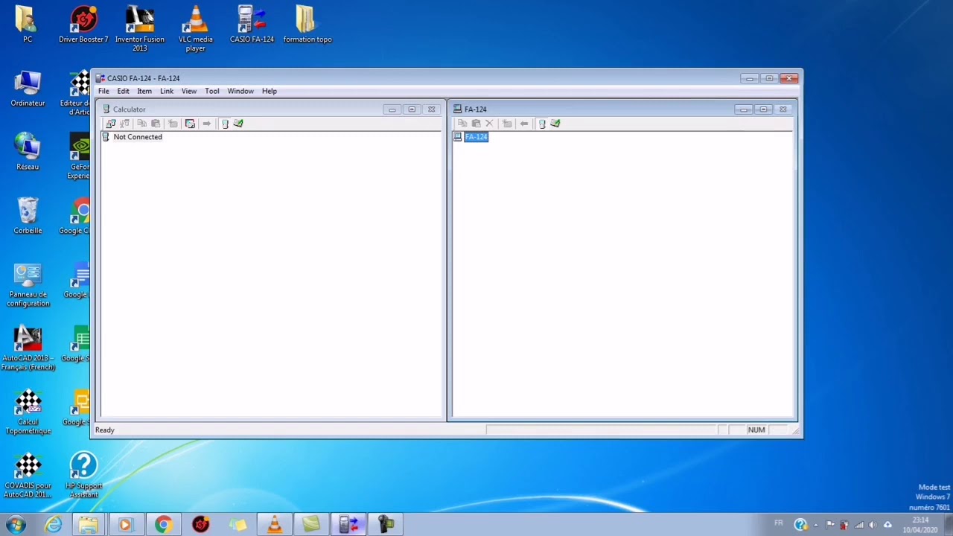
Task: Click the NUM indicator in status bar
Action: coord(756,430)
